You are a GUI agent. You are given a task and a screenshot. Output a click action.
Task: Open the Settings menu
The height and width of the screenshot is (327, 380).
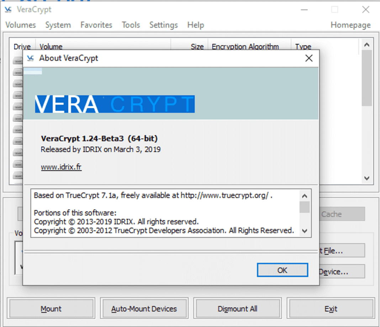click(x=163, y=25)
